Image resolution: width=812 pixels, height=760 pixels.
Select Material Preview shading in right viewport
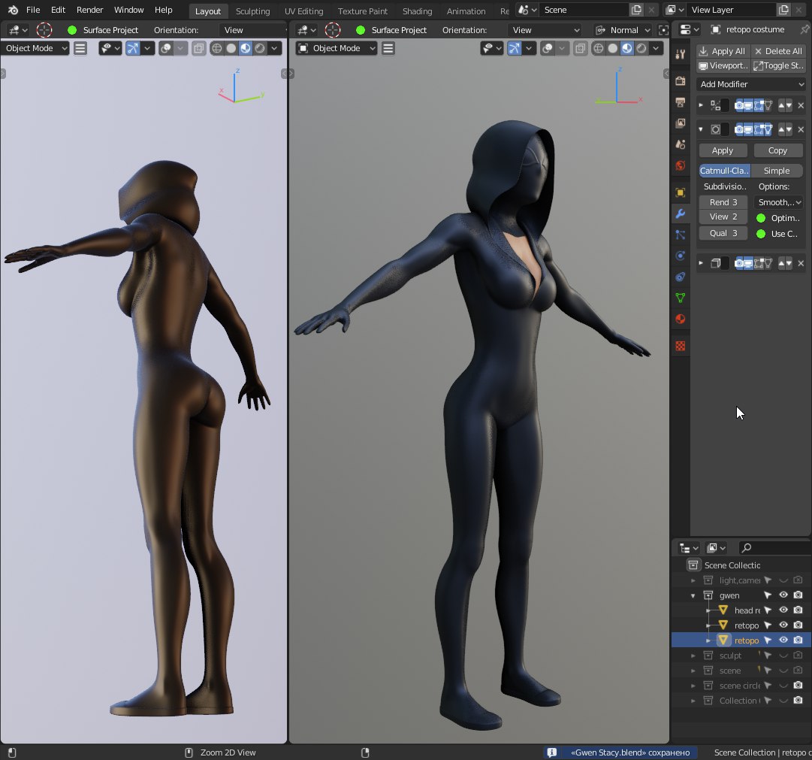tap(627, 48)
